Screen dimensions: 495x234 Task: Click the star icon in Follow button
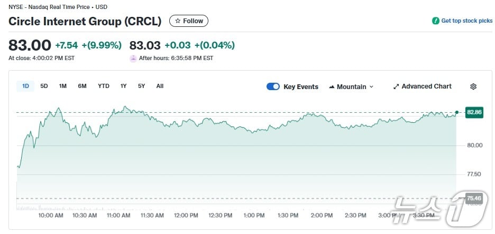[178, 21]
